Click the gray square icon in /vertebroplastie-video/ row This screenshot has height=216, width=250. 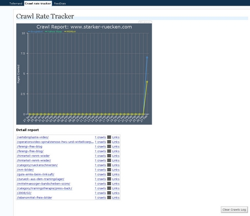109,137
